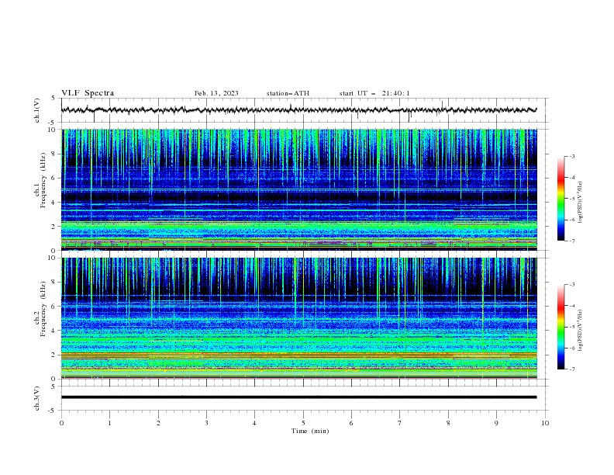614x475 pixels.
Task: Click the ch.1 voltage waveform trace
Action: pos(298,110)
